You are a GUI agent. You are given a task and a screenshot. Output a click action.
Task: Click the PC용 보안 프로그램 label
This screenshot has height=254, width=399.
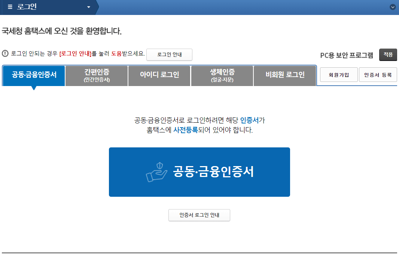347,55
